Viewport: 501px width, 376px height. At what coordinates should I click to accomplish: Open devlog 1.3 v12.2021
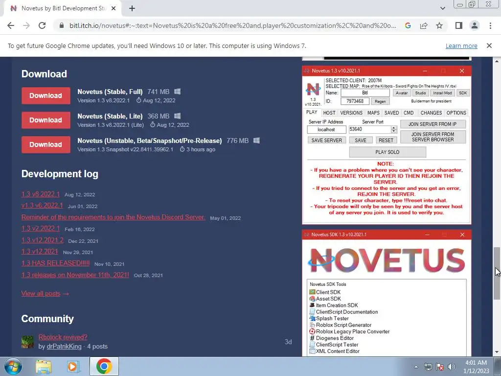click(x=40, y=252)
